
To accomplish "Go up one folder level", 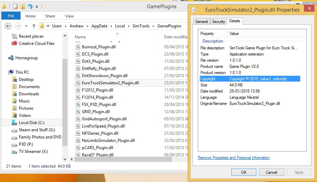I will pyautogui.click(x=34, y=26).
